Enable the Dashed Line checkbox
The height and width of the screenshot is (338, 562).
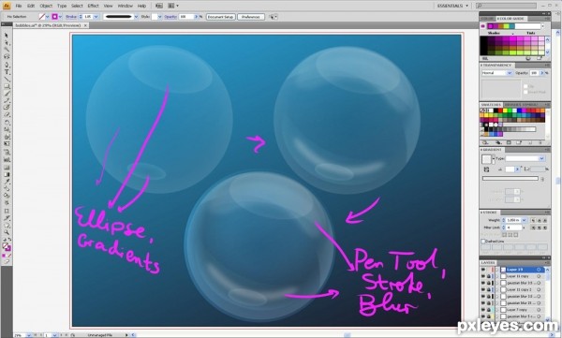[483, 242]
